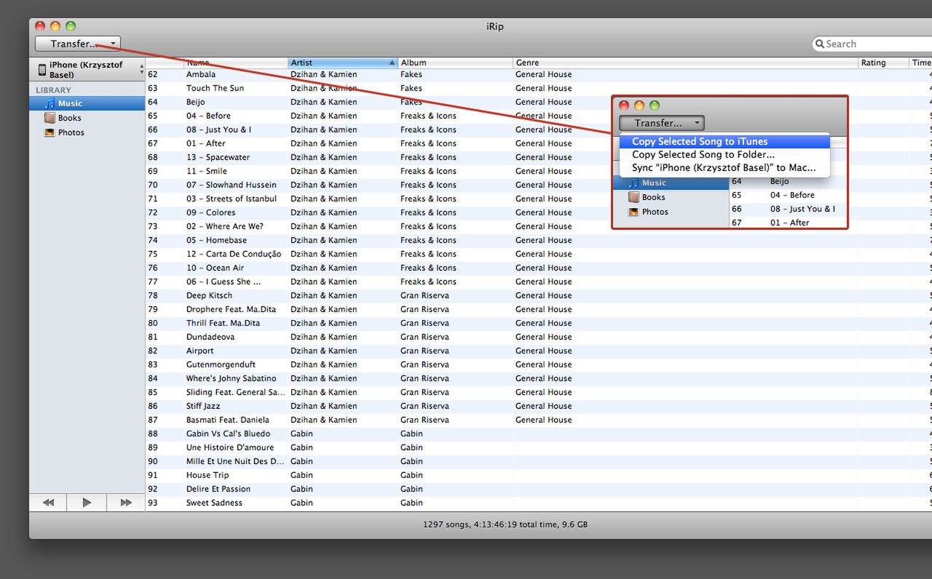The width and height of the screenshot is (932, 579).
Task: Select "13 – Spacewater" in the song list
Action: coord(218,157)
